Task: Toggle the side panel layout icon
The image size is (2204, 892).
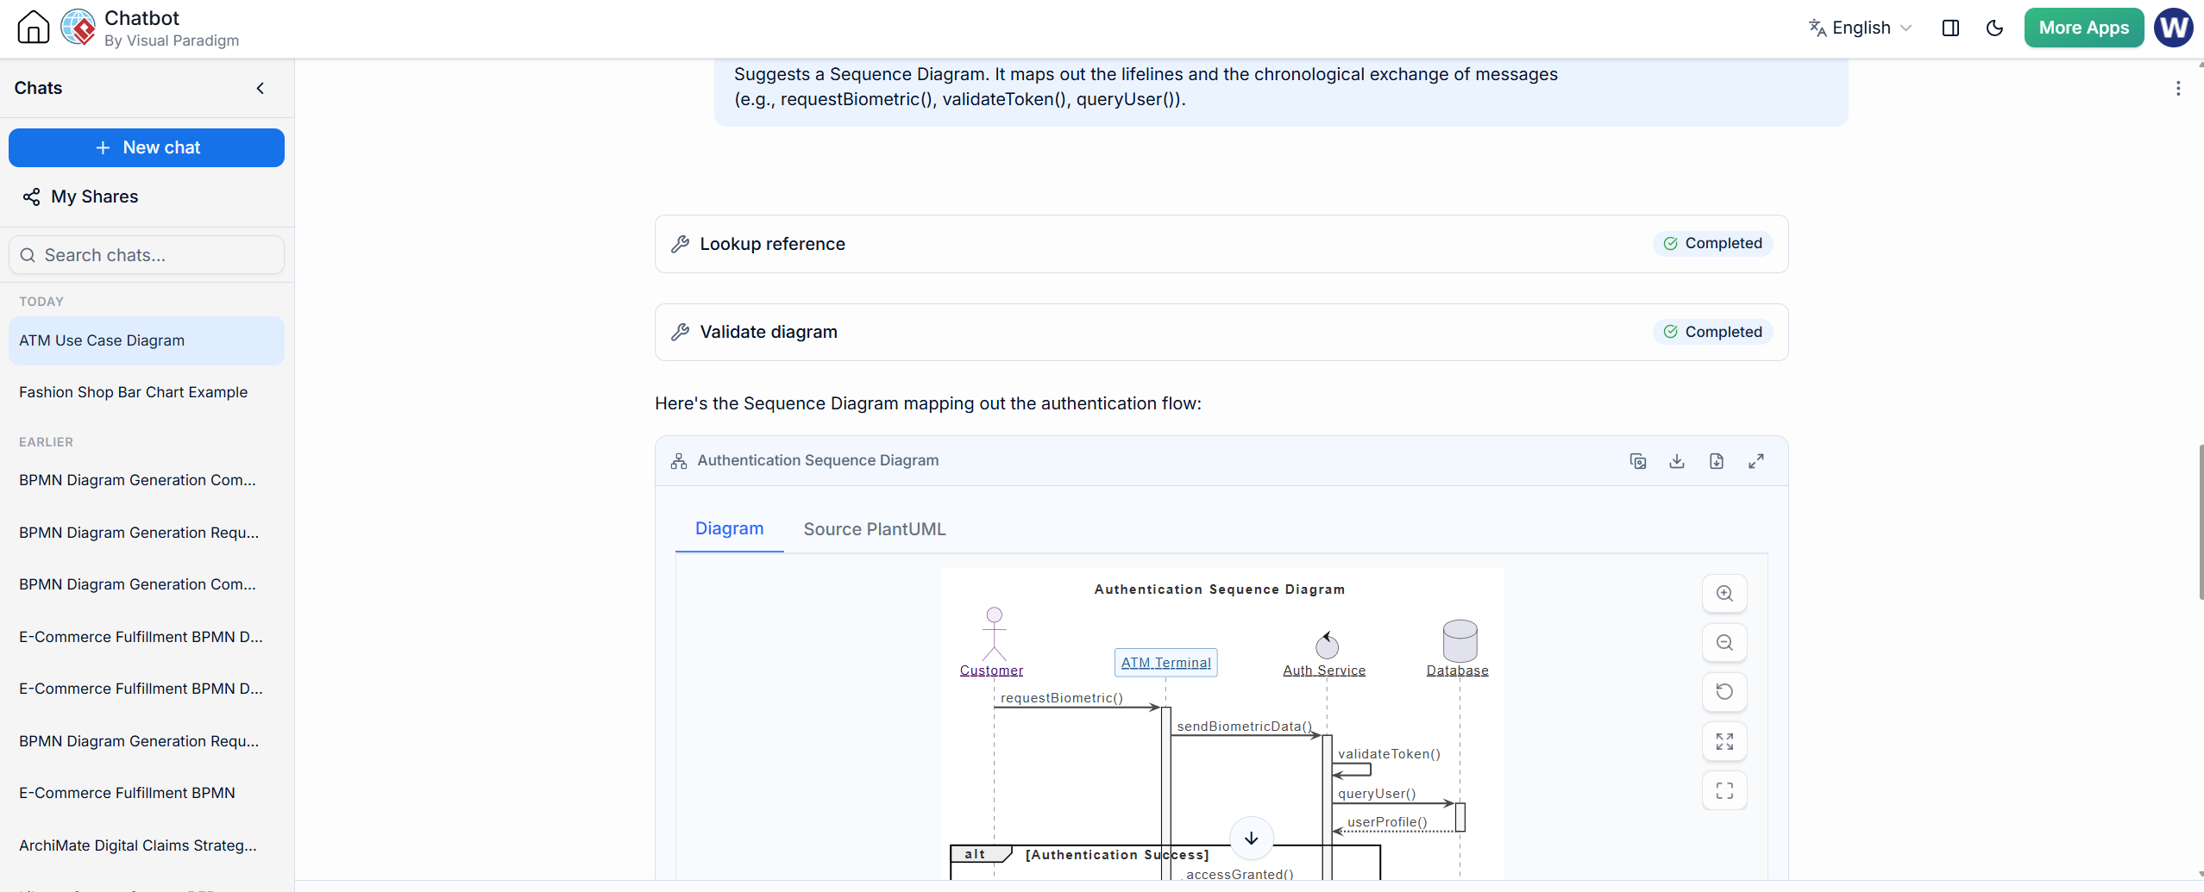Action: 1950,28
